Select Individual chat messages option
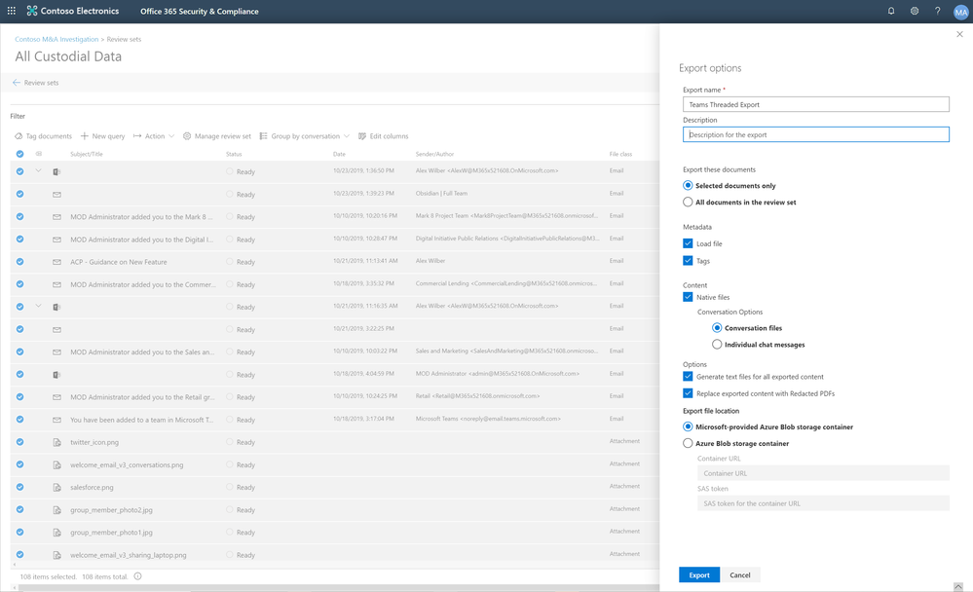 (717, 345)
